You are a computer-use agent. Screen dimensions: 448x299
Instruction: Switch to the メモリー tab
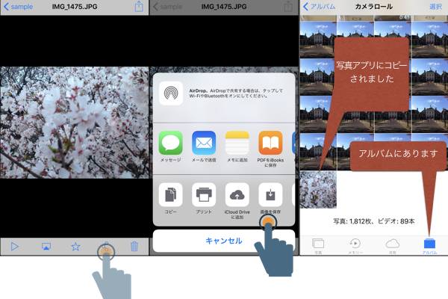[x=355, y=247]
